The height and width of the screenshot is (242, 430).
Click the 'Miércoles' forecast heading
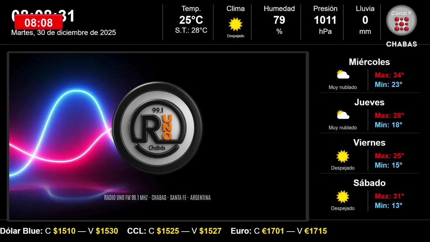[x=369, y=62]
